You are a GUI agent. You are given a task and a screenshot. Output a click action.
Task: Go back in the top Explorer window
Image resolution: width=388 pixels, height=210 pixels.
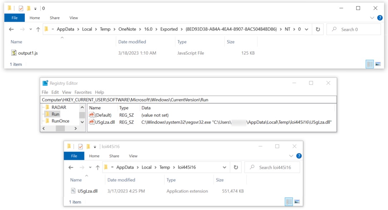click(11, 29)
